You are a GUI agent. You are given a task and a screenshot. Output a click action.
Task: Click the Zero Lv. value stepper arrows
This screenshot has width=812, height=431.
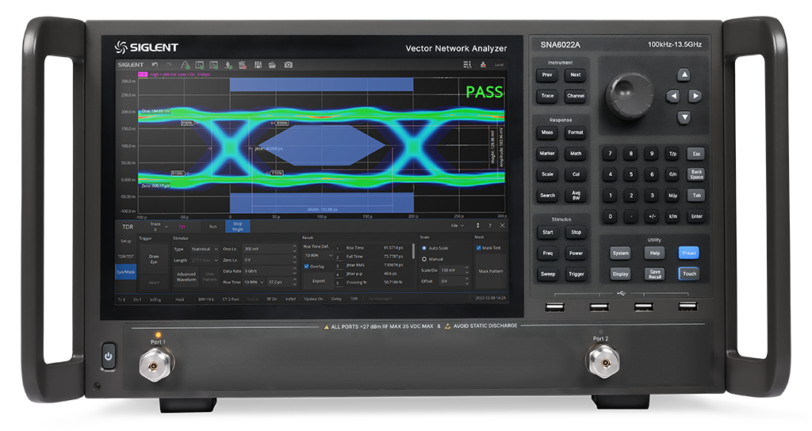click(x=295, y=260)
